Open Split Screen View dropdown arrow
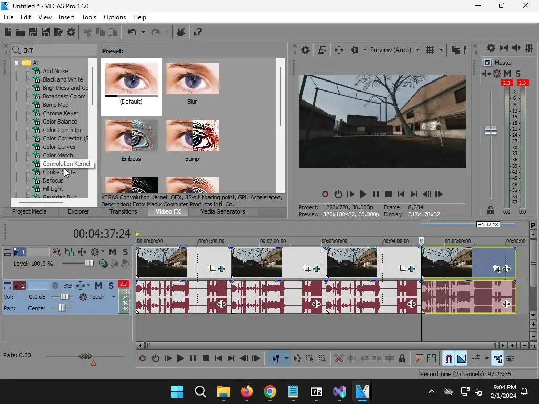The width and height of the screenshot is (539, 404). [365, 50]
